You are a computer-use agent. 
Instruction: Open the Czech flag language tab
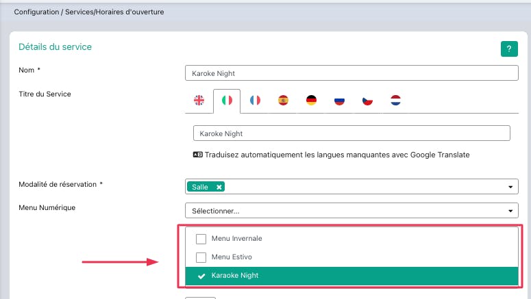pyautogui.click(x=367, y=100)
